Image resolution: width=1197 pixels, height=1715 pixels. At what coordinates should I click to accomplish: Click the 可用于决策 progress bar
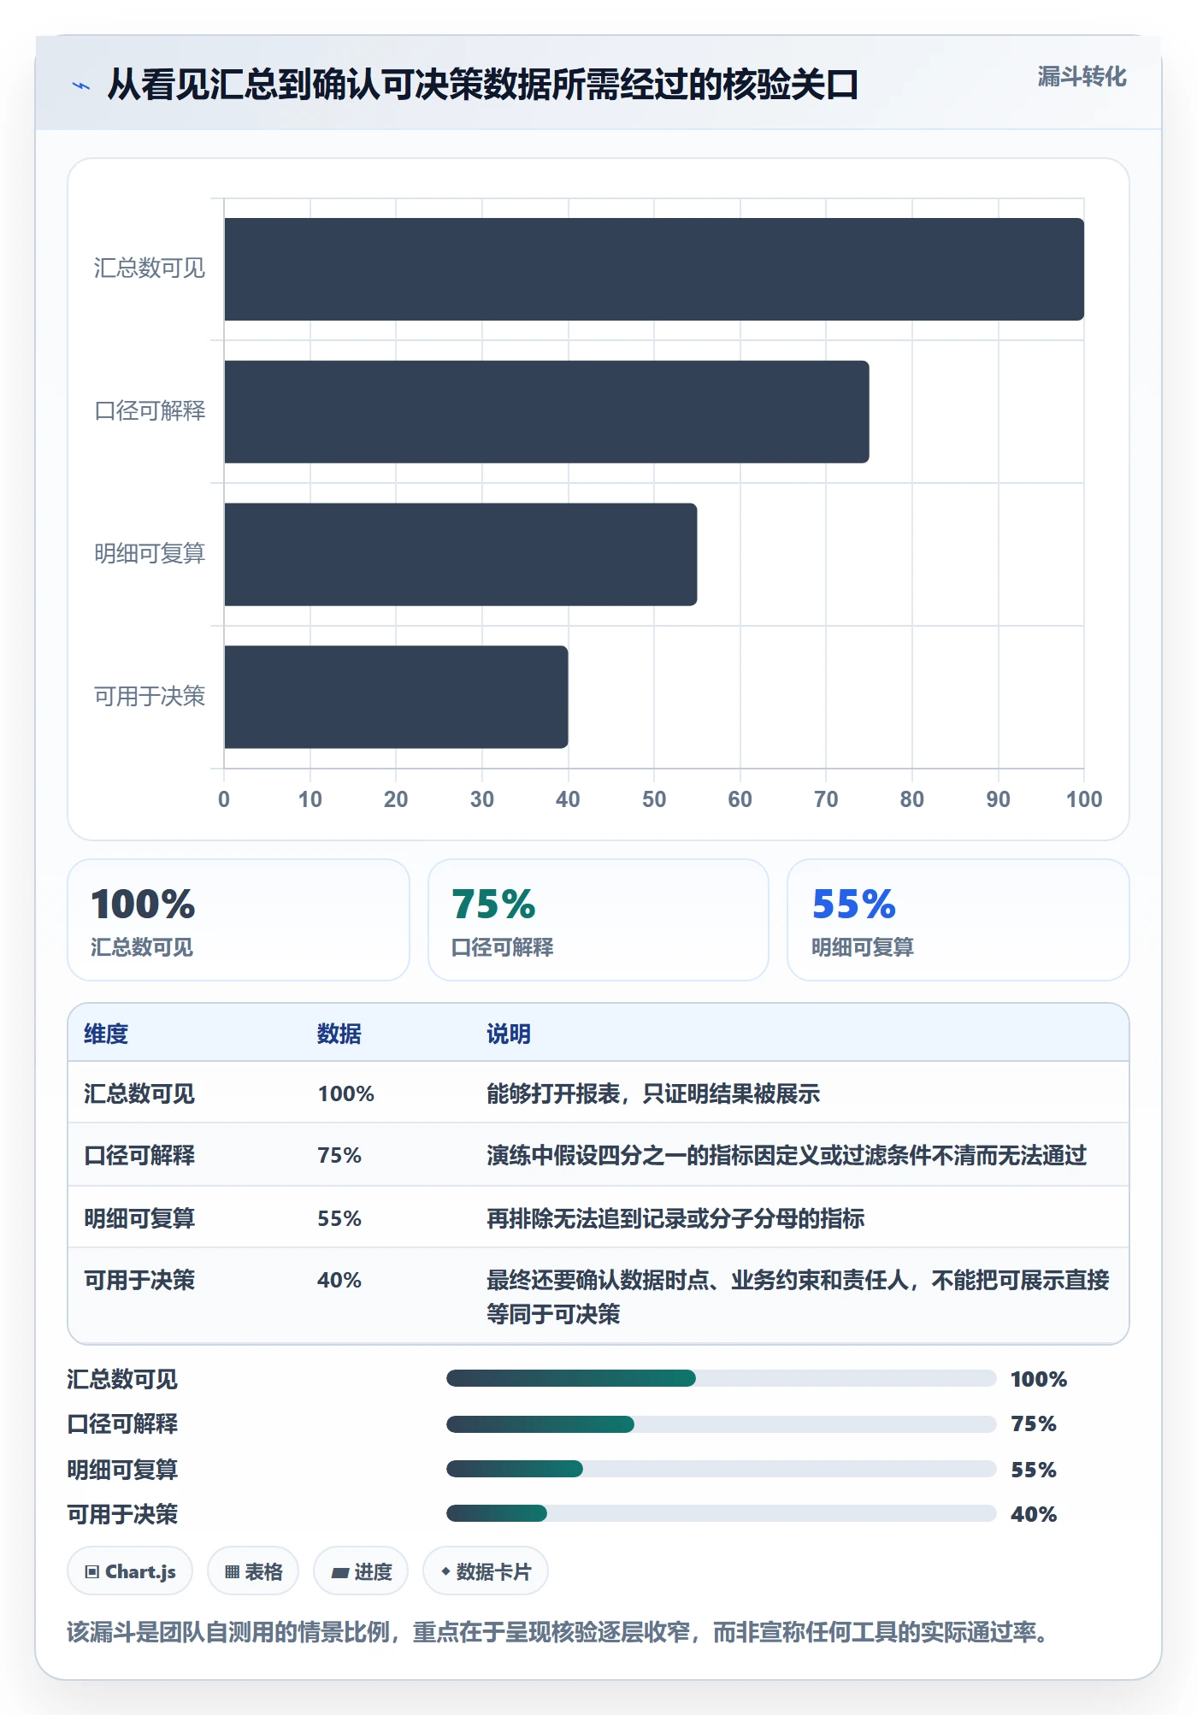721,1514
